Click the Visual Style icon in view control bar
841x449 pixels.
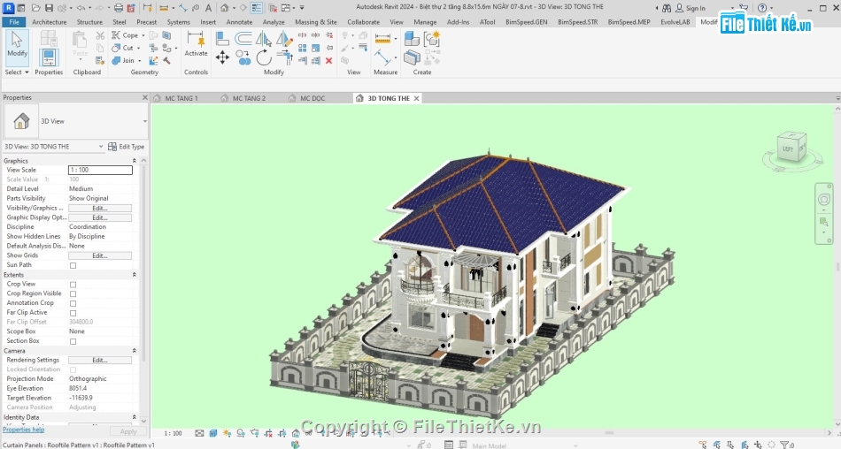(213, 433)
